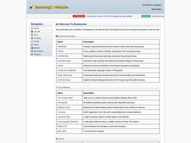This screenshot has height=143, width=191.
Task: Open the HKGolden bookmark link
Action: [x=62, y=47]
